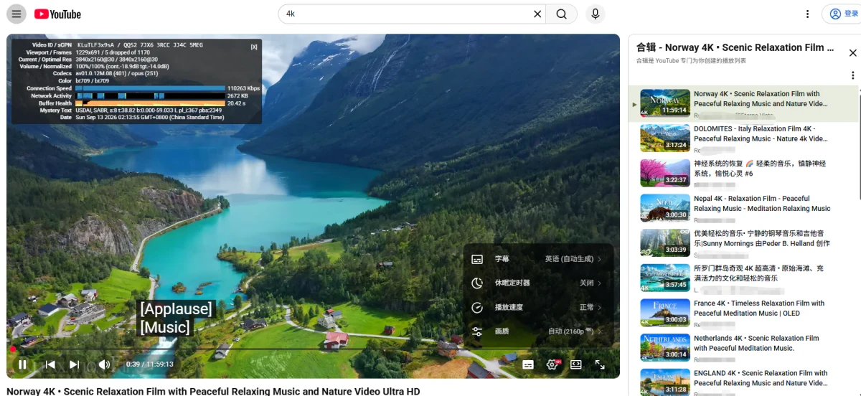Skip to the previous video
861x396 pixels.
pyautogui.click(x=50, y=364)
